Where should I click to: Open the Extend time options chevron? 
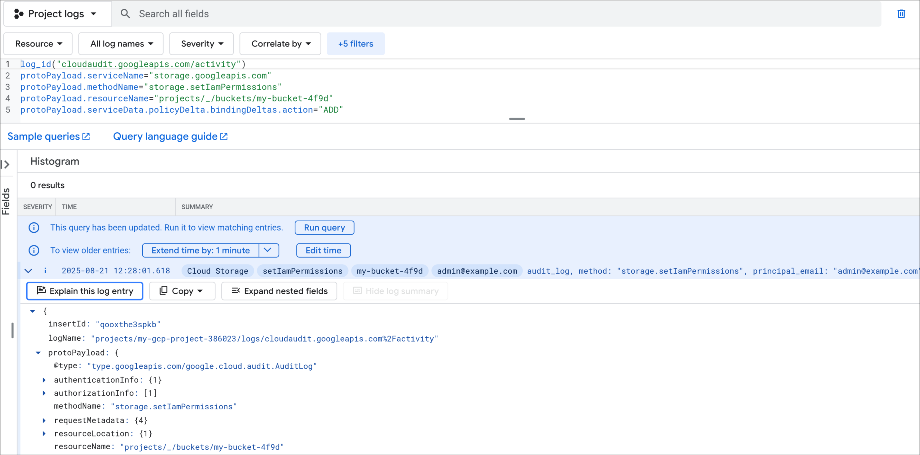pos(268,250)
